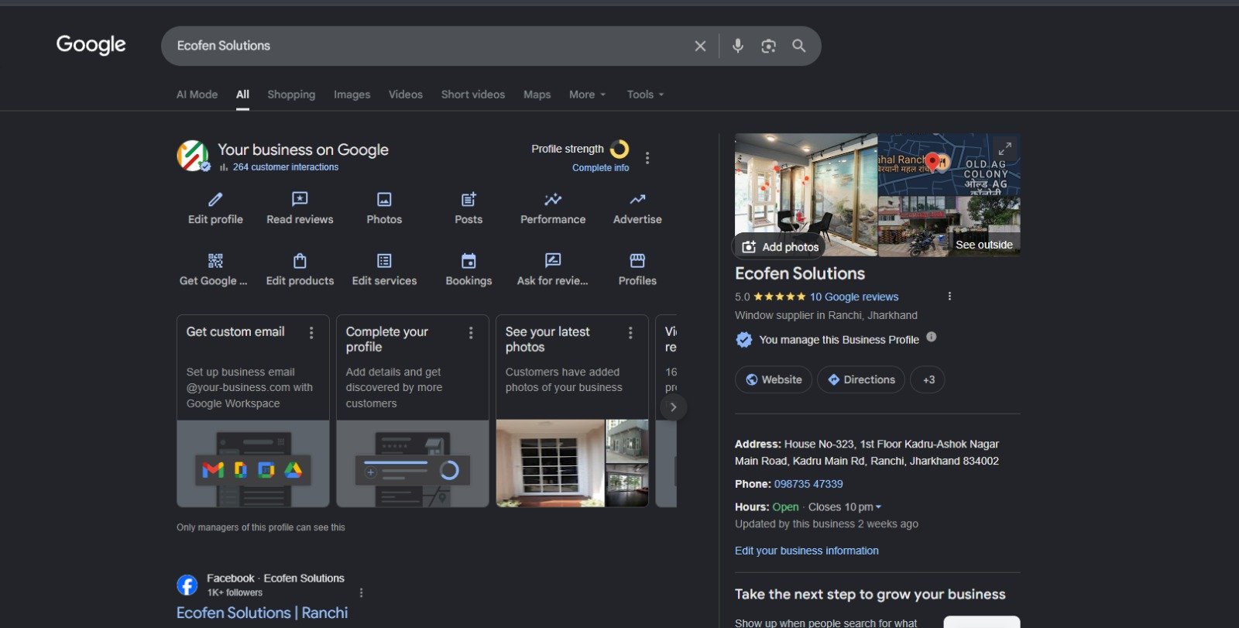
Task: Open the Images tab
Action: point(352,94)
